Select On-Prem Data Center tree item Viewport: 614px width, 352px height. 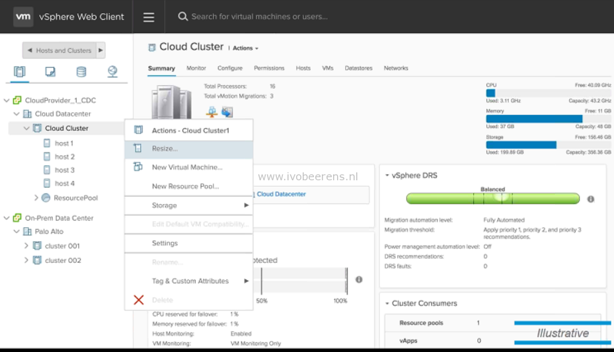(x=59, y=218)
